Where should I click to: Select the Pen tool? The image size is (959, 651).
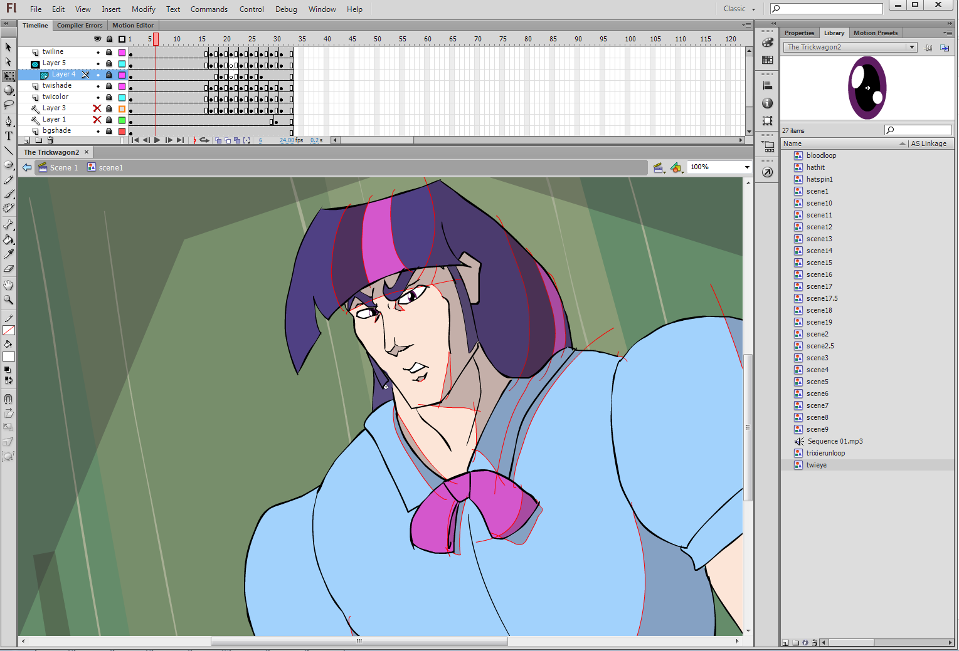(8, 121)
